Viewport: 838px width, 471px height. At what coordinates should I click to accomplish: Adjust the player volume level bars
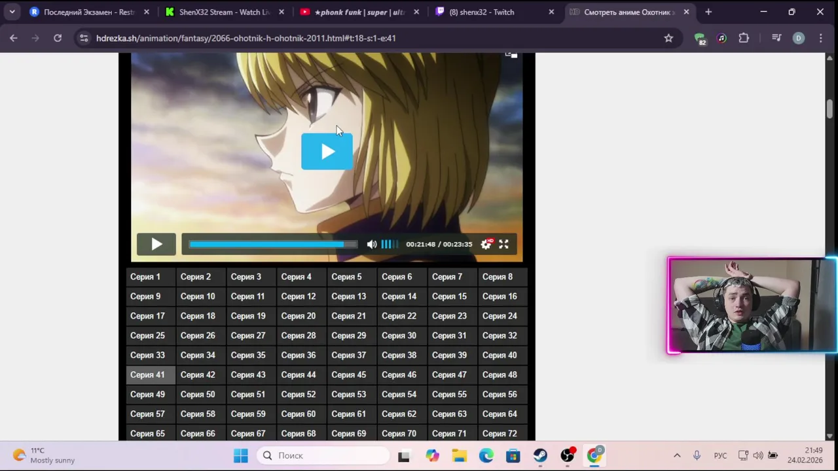(390, 244)
